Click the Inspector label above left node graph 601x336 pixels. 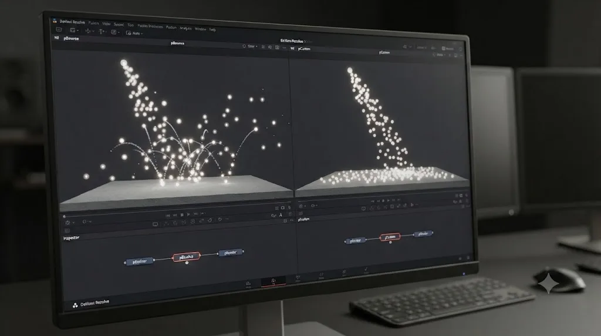pyautogui.click(x=71, y=238)
